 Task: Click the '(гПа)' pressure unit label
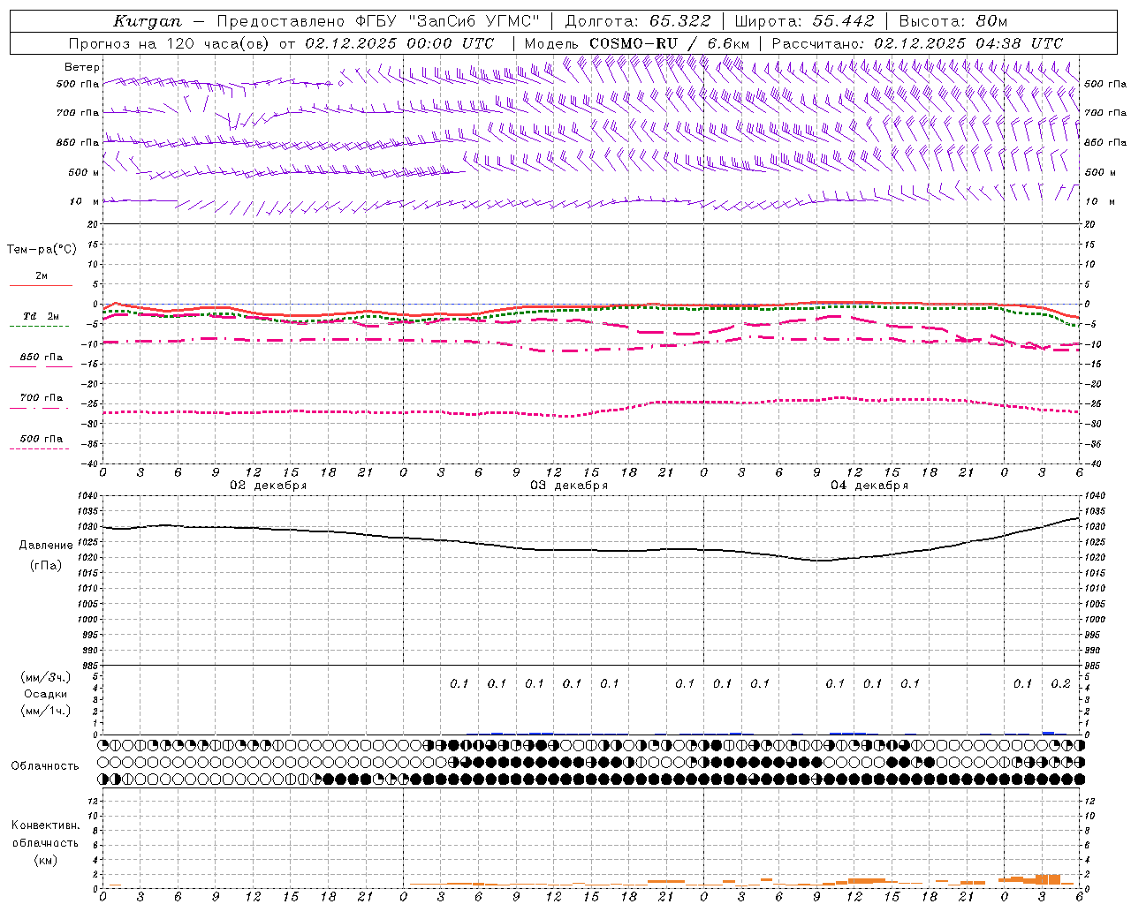pyautogui.click(x=45, y=566)
